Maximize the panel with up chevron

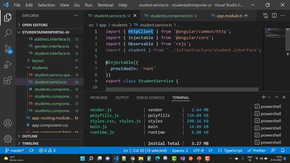pos(276,97)
